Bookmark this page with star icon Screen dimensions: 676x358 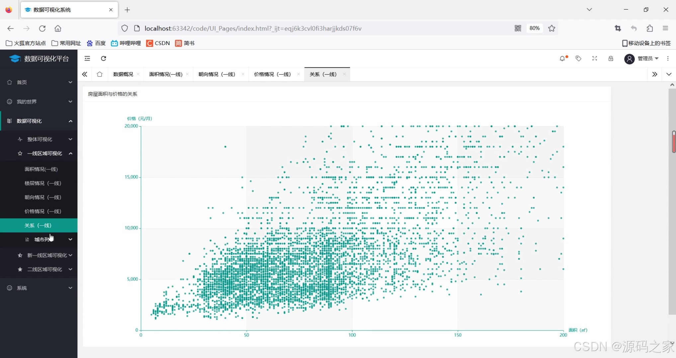(551, 29)
